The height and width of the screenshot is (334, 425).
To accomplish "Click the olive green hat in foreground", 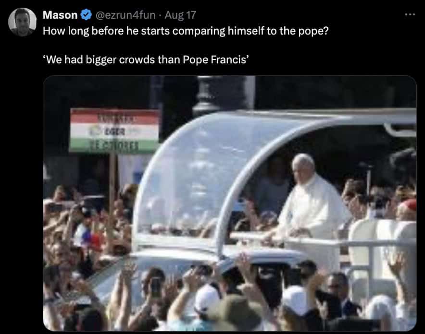I will click(x=235, y=312).
